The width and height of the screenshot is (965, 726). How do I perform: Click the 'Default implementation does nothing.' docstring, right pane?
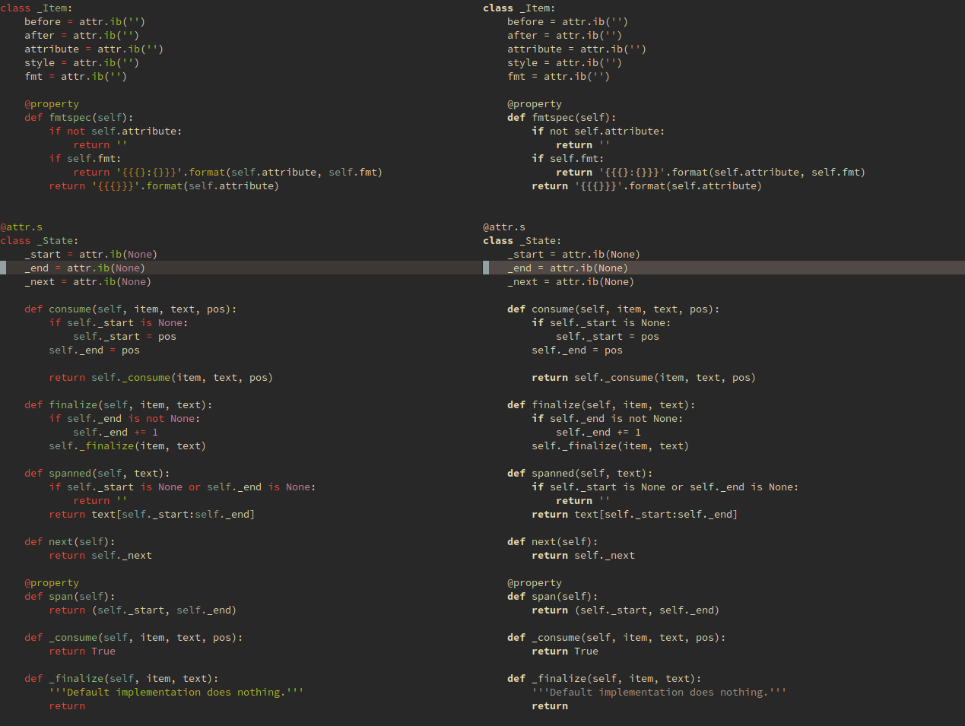tap(659, 693)
